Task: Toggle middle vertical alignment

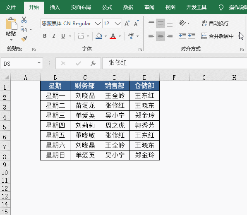Action: pos(161,23)
